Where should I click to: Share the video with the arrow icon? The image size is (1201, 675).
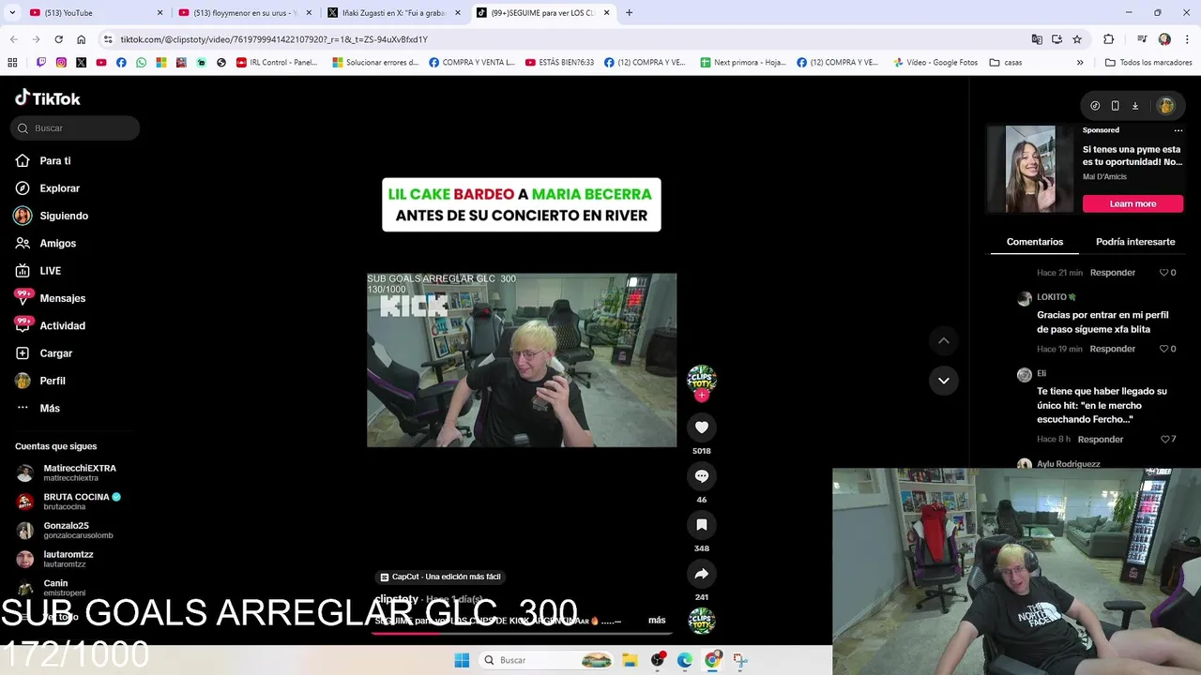pyautogui.click(x=701, y=574)
